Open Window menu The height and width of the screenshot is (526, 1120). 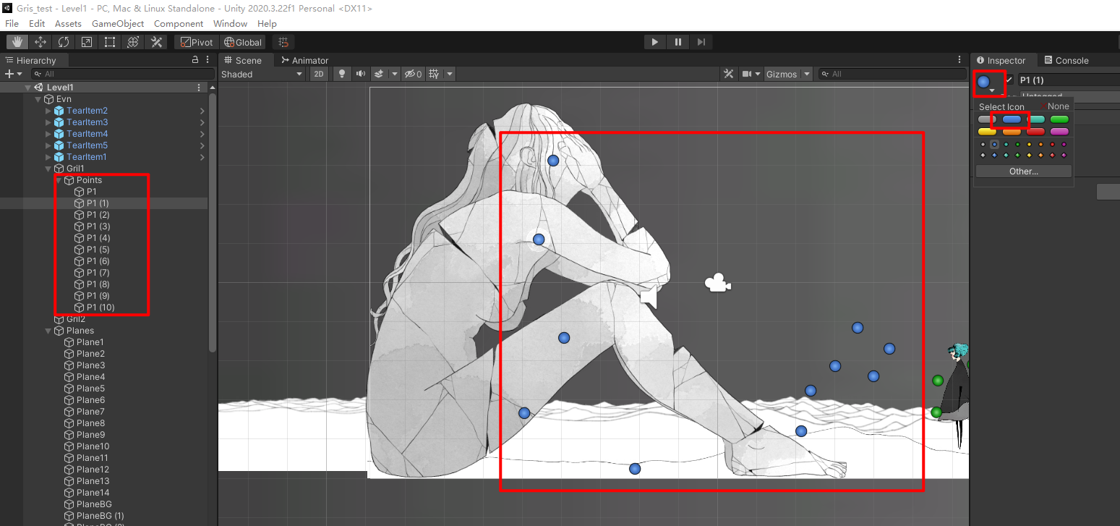click(x=230, y=24)
